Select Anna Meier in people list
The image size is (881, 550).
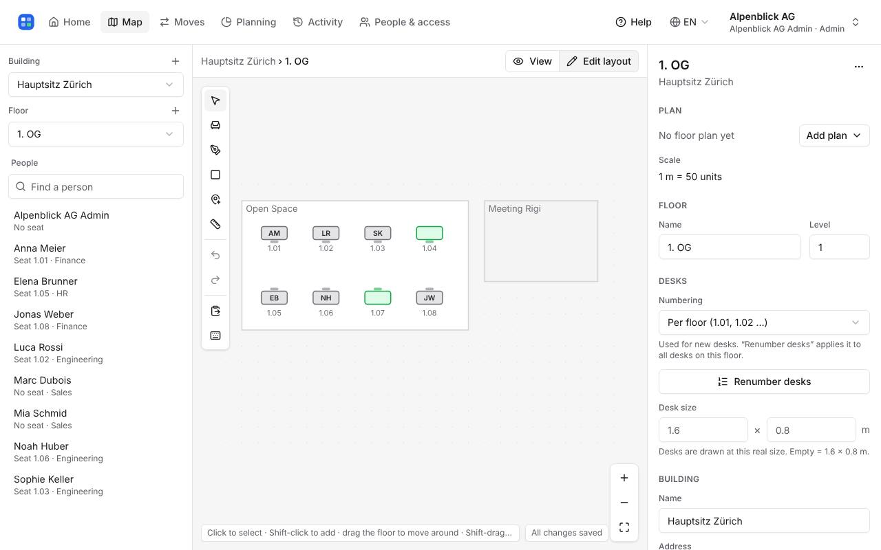[96, 254]
